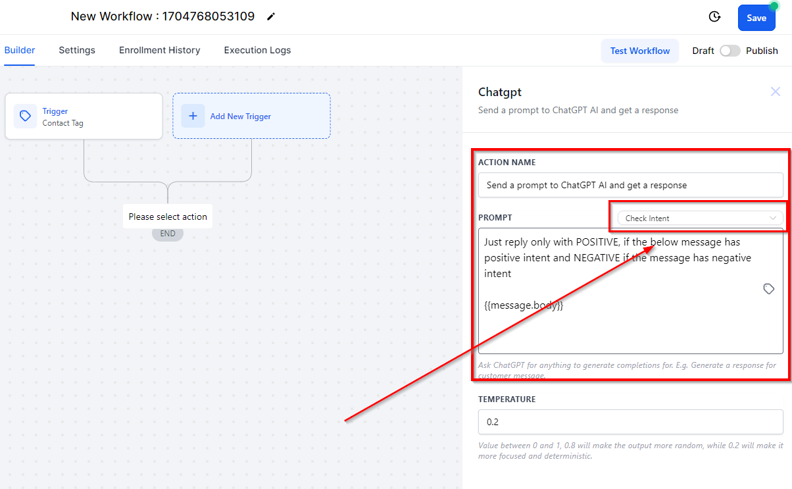Click the trigger tag icon
The width and height of the screenshot is (792, 489).
[26, 116]
